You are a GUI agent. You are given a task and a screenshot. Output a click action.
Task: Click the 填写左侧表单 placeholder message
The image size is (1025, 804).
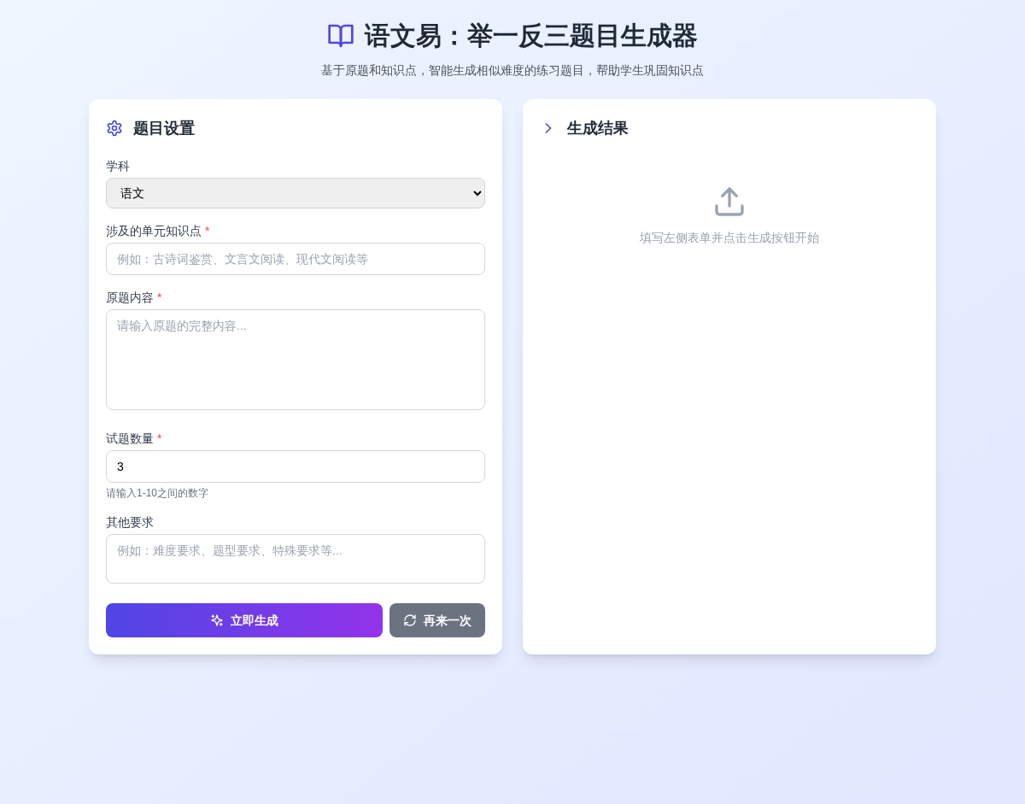tap(729, 238)
